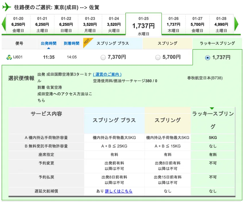Click the Spring Airlines logo beside IJ601

9,57
